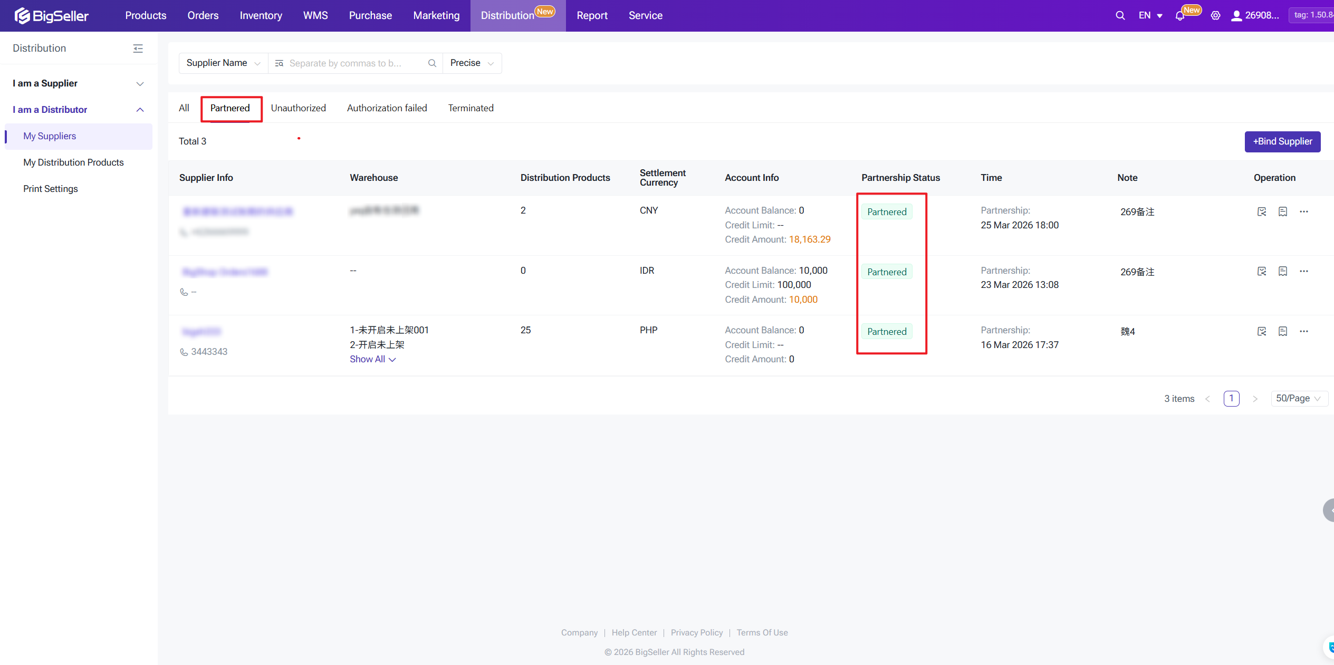The width and height of the screenshot is (1334, 665).
Task: Switch to the Unauthorized tab
Action: (298, 108)
